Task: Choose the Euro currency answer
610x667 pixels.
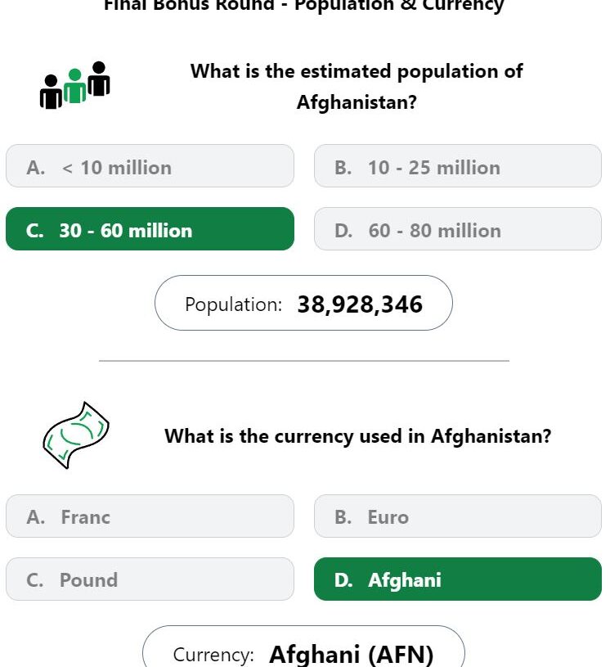Action: [458, 516]
